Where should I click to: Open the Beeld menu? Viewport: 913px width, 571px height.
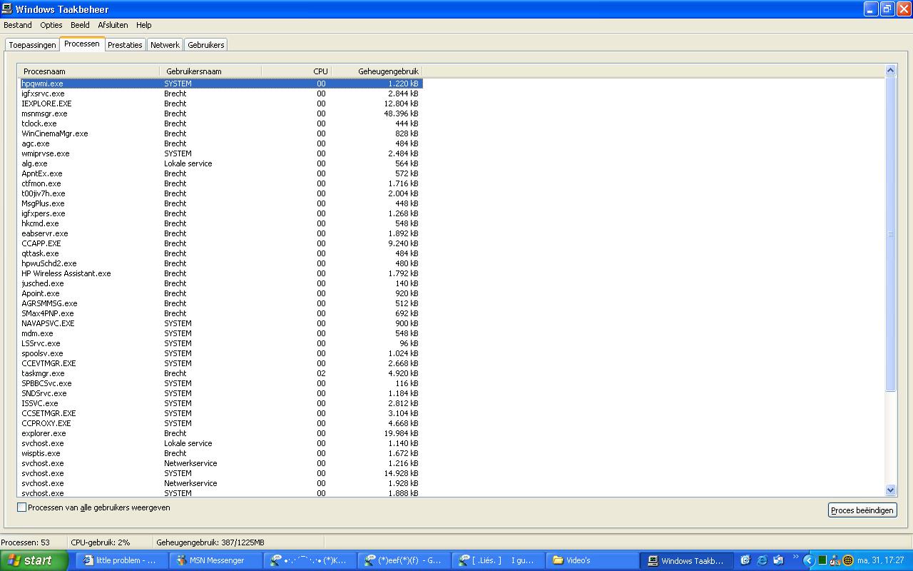[x=80, y=25]
